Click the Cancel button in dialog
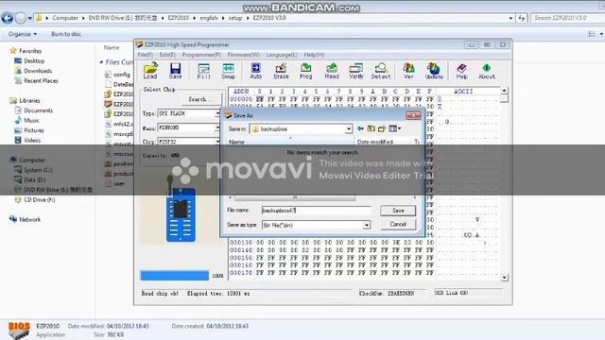 click(x=398, y=225)
